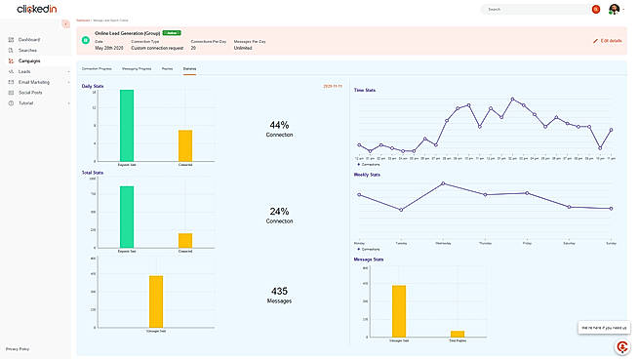Click the Wednesday peak point in Weekly Stats
The image size is (638, 359).
[x=443, y=183]
